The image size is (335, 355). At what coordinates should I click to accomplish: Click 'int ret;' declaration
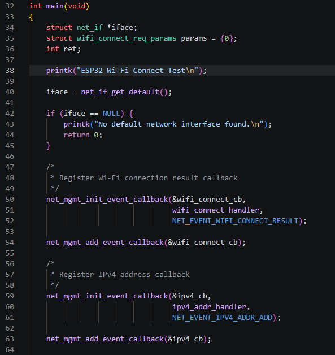63,49
